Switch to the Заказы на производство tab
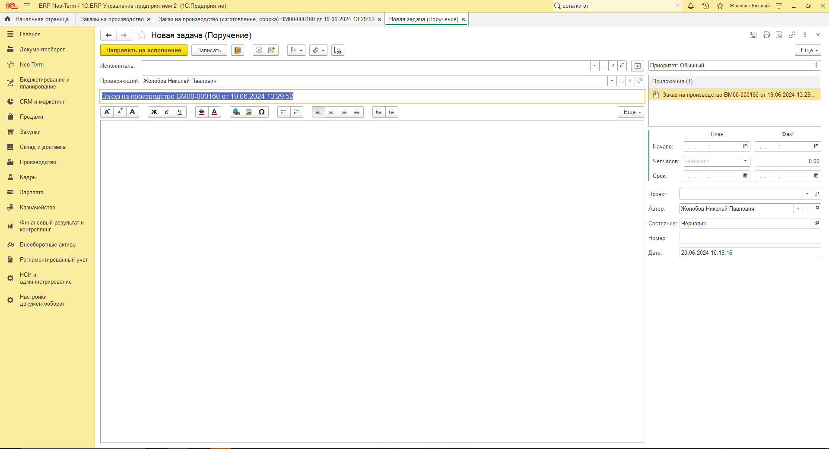 pos(112,19)
